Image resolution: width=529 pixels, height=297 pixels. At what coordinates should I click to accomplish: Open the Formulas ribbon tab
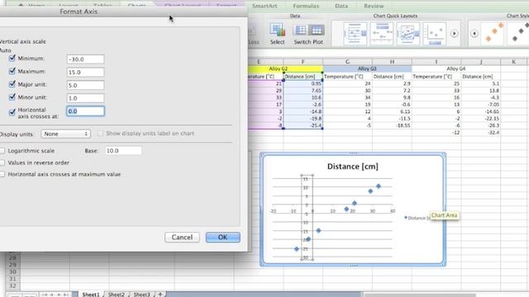[x=306, y=6]
